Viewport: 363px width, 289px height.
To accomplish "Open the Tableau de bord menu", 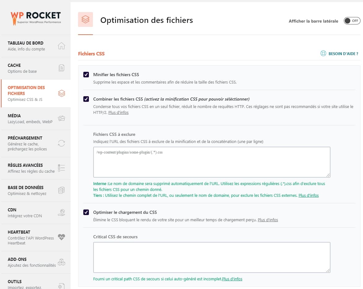I will click(36, 46).
